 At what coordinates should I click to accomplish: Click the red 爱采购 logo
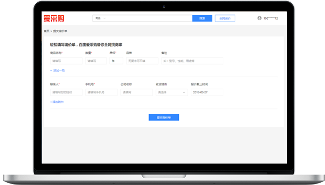[54, 18]
